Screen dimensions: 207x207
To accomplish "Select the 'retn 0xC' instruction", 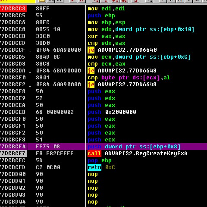I will tap(101, 167).
